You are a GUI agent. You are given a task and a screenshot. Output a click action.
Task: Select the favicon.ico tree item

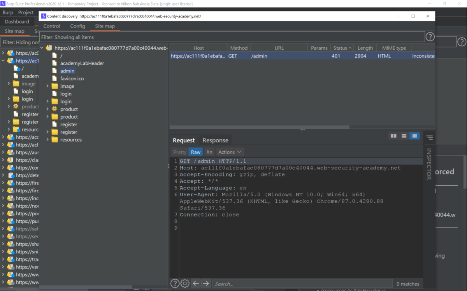point(72,78)
